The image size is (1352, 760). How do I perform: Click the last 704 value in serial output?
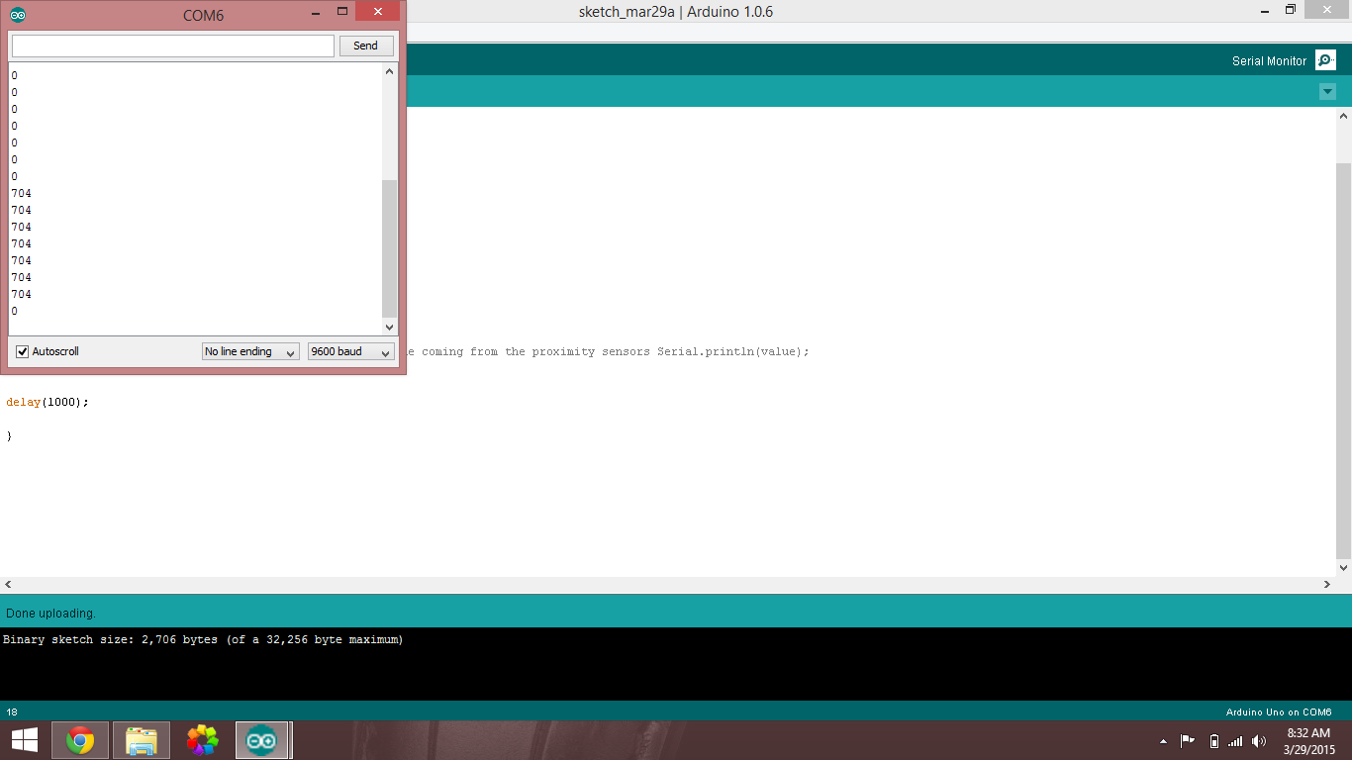click(x=21, y=294)
